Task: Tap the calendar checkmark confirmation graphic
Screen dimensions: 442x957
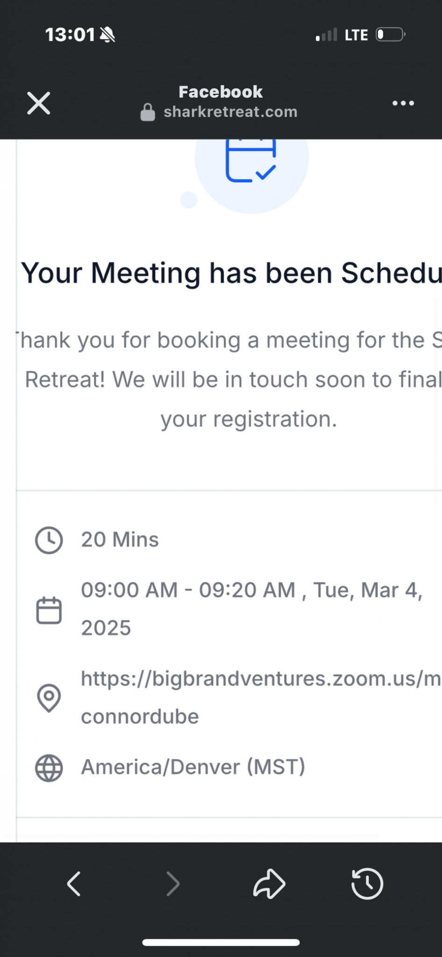Action: (x=251, y=161)
